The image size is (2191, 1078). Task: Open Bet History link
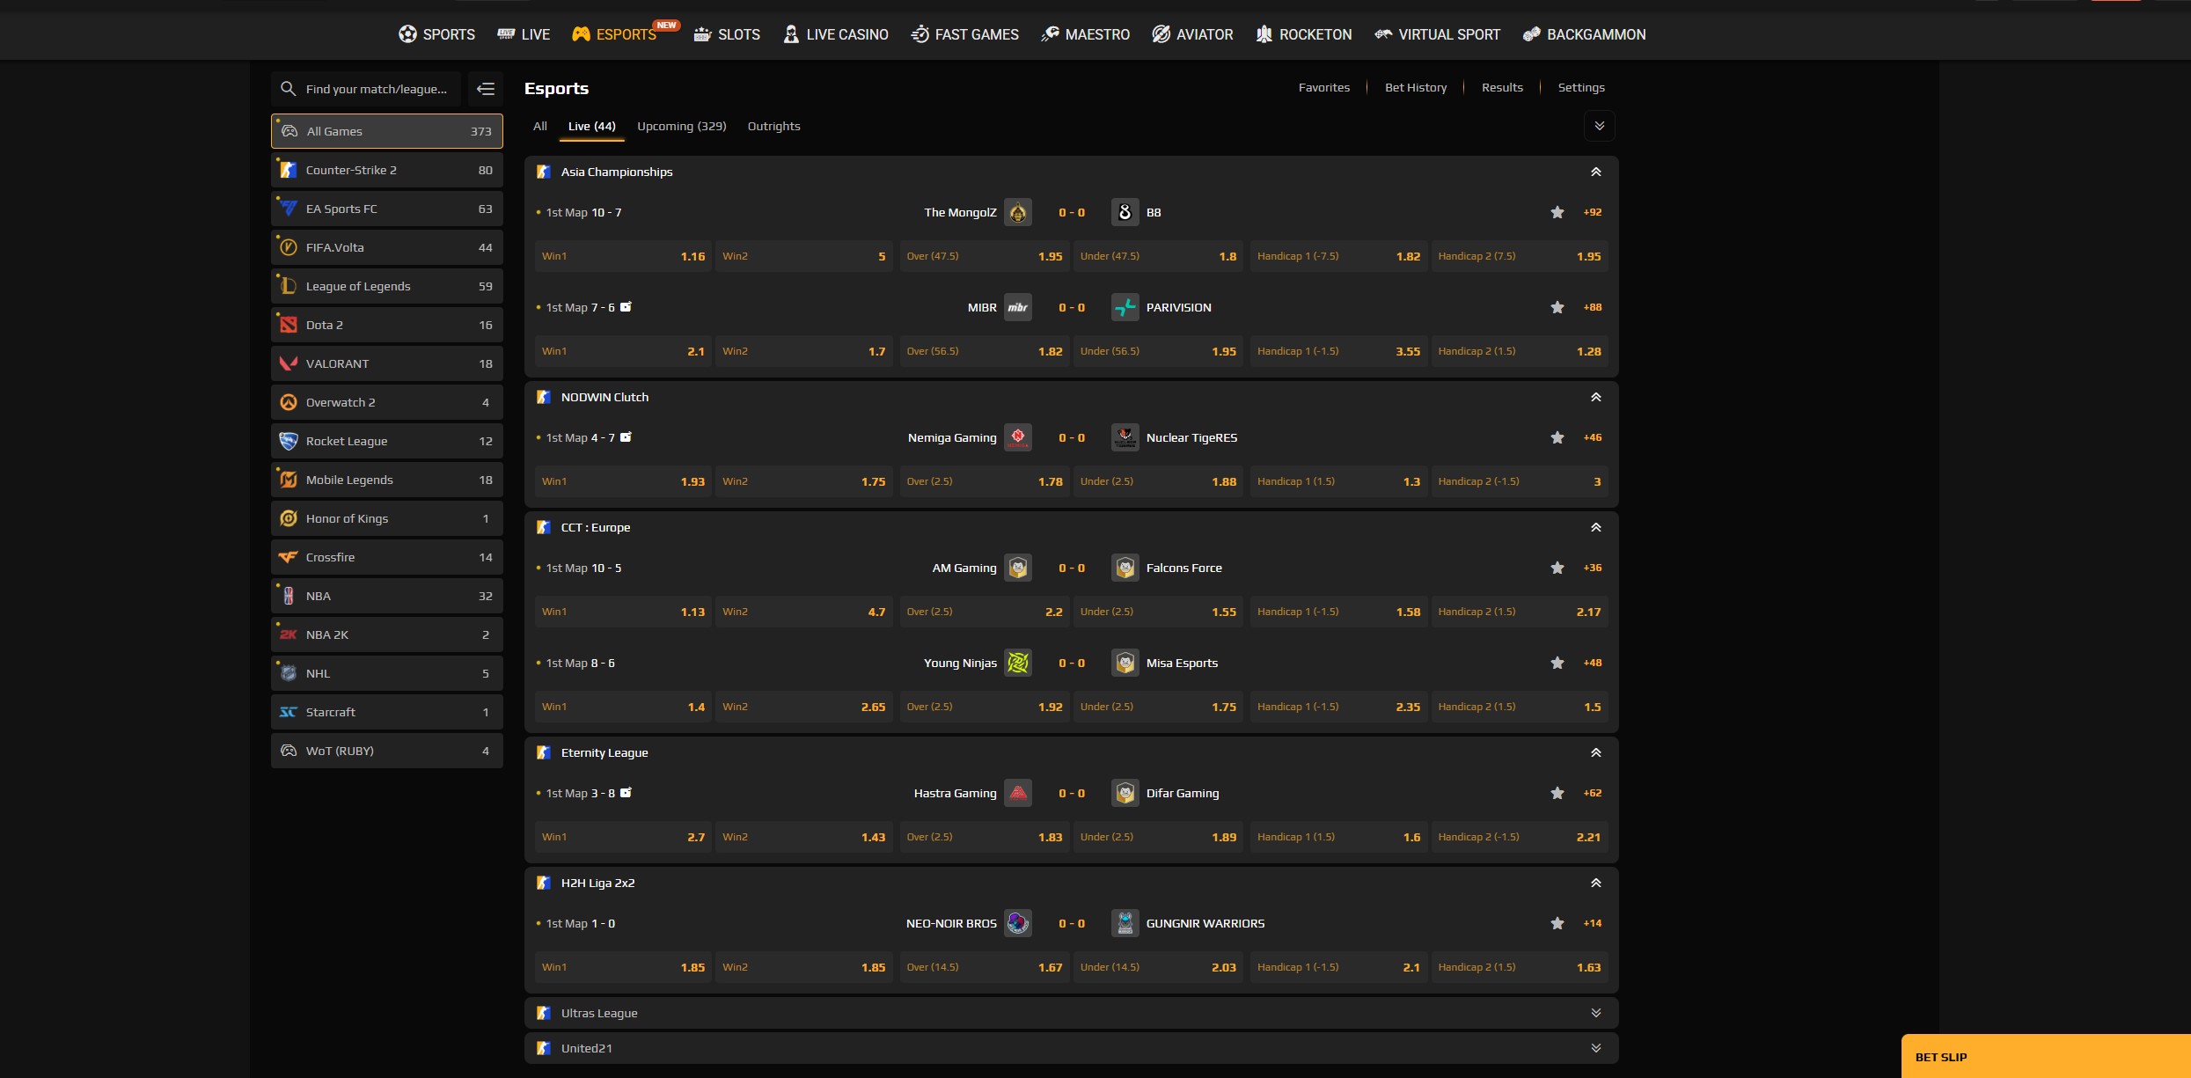(x=1416, y=87)
